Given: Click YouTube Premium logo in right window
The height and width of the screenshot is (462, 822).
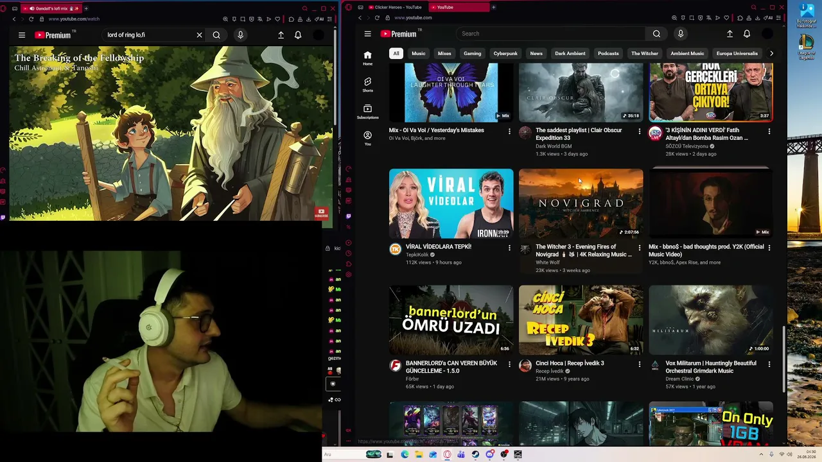Looking at the screenshot, I should coord(399,34).
